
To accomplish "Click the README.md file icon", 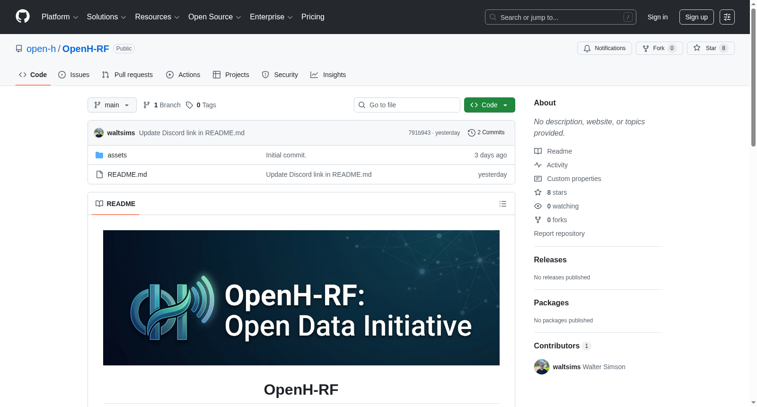I will tap(99, 174).
